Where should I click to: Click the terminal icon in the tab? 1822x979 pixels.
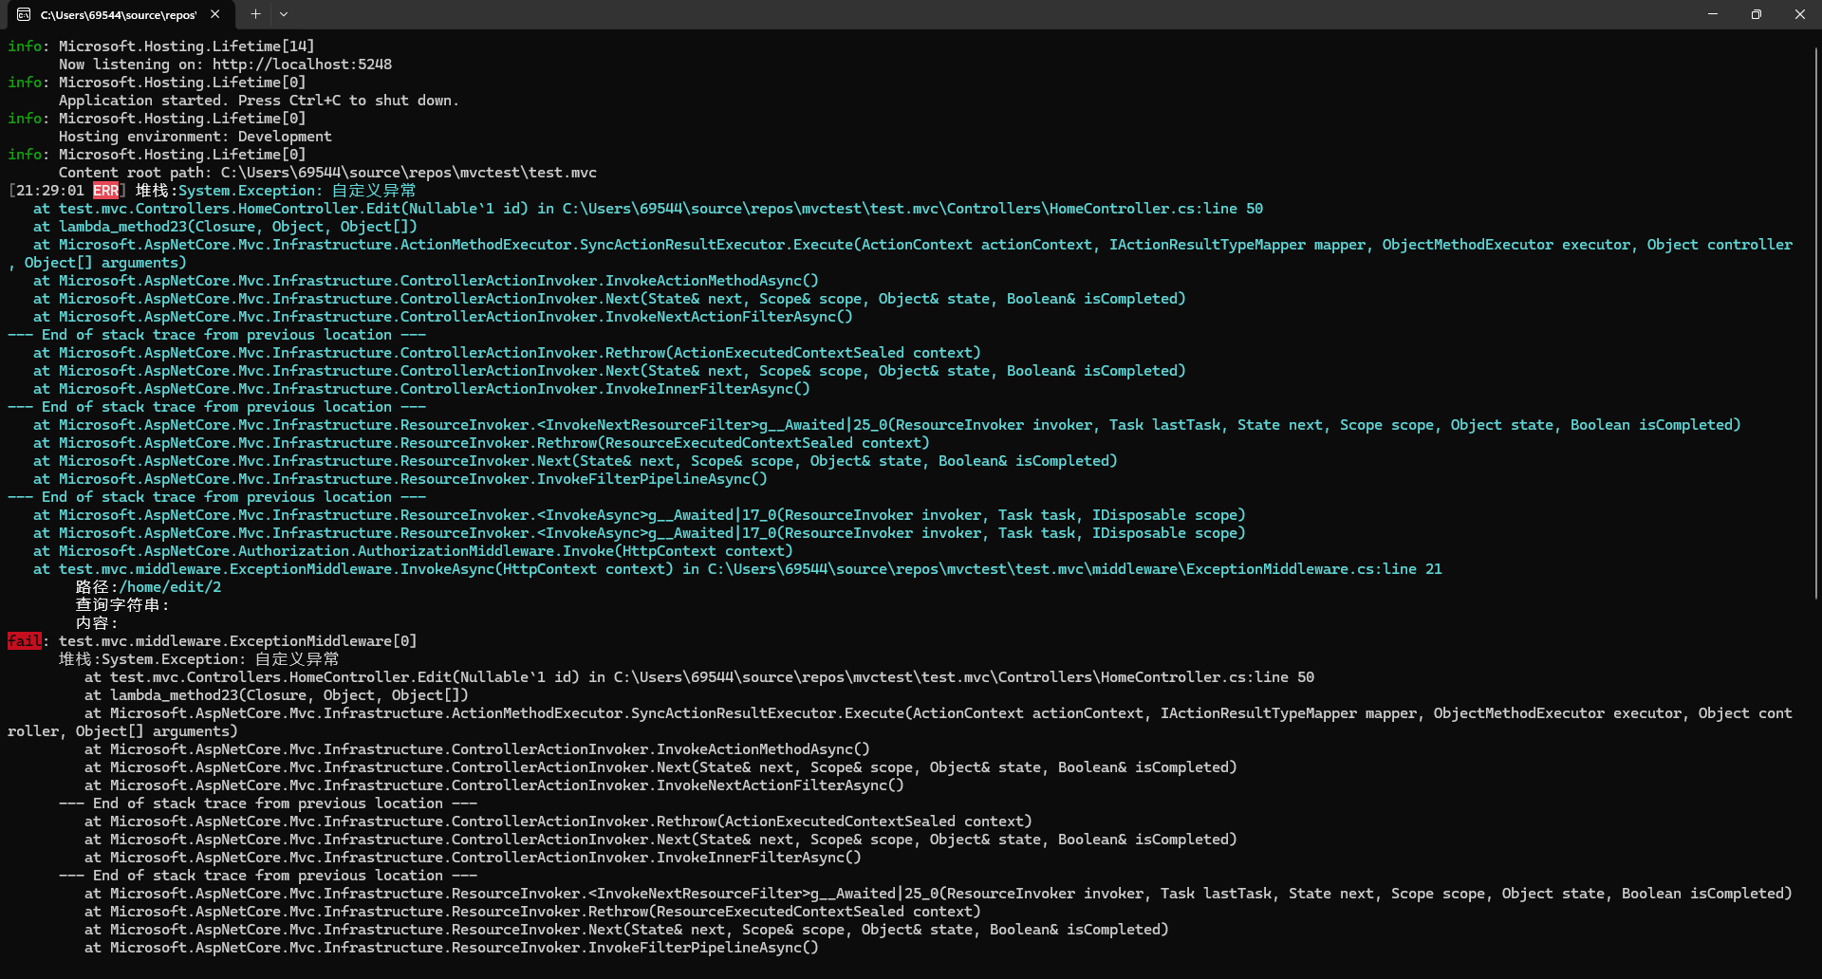[24, 14]
